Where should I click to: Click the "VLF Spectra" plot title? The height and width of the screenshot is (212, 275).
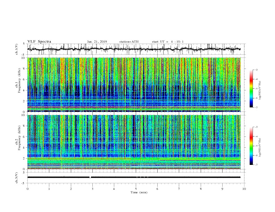39,42
